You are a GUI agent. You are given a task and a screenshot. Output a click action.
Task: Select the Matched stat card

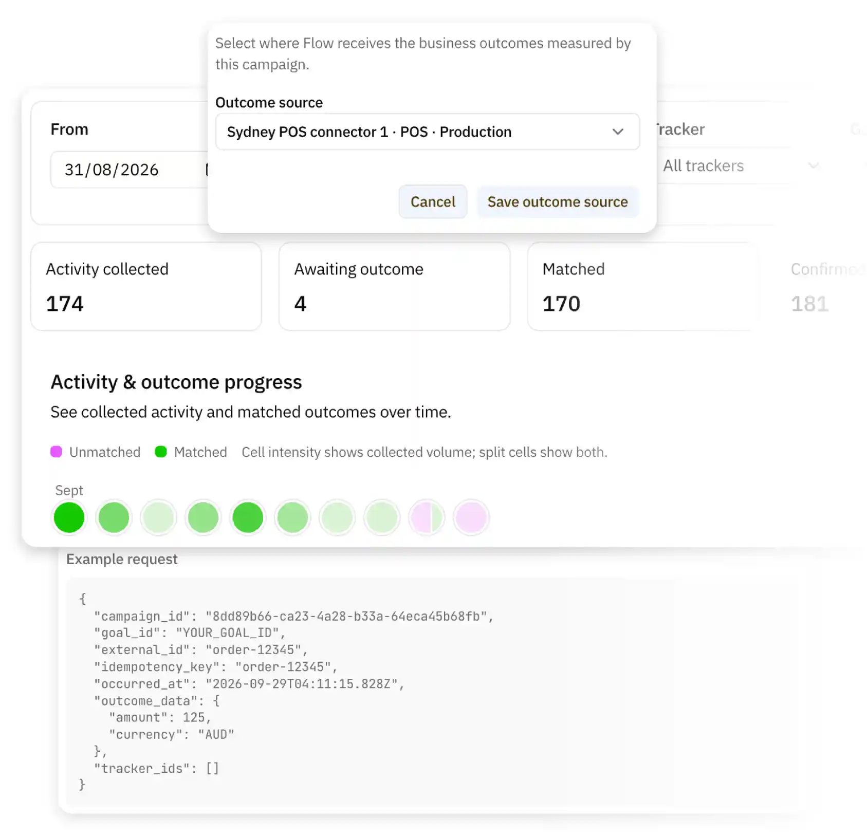tap(642, 287)
